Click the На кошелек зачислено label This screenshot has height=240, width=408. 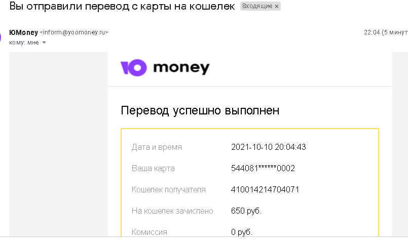click(x=172, y=211)
